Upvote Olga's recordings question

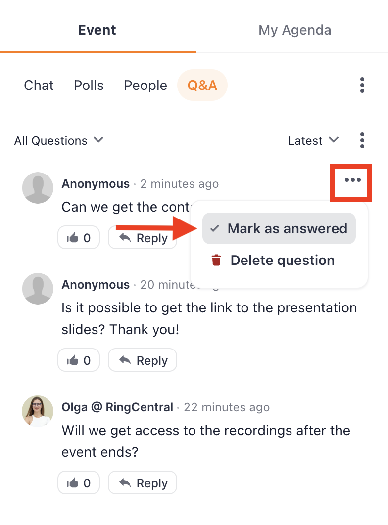pos(79,482)
